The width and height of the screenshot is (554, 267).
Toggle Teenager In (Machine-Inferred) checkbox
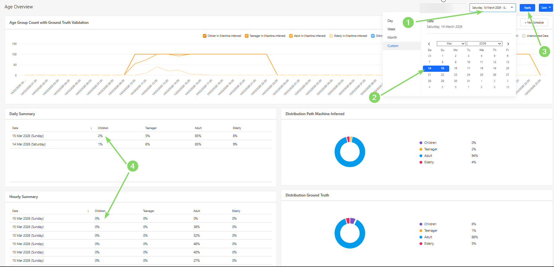[246, 36]
